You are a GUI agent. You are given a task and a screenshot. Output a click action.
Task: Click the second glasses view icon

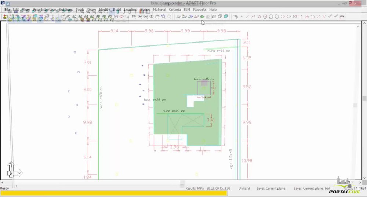(185, 17)
